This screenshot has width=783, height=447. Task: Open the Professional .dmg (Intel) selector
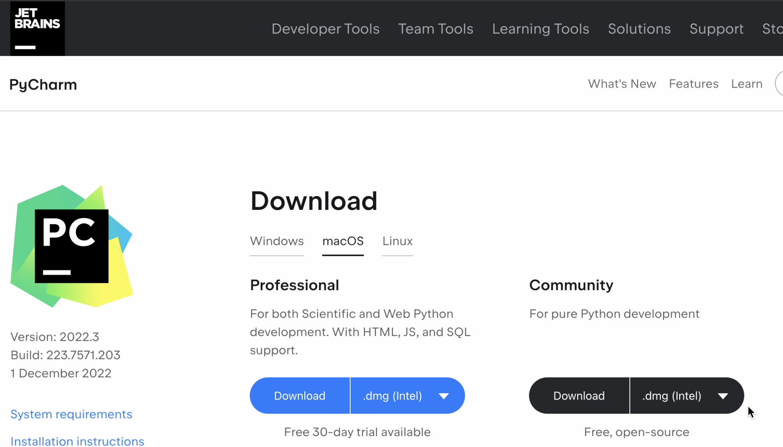[x=393, y=396]
